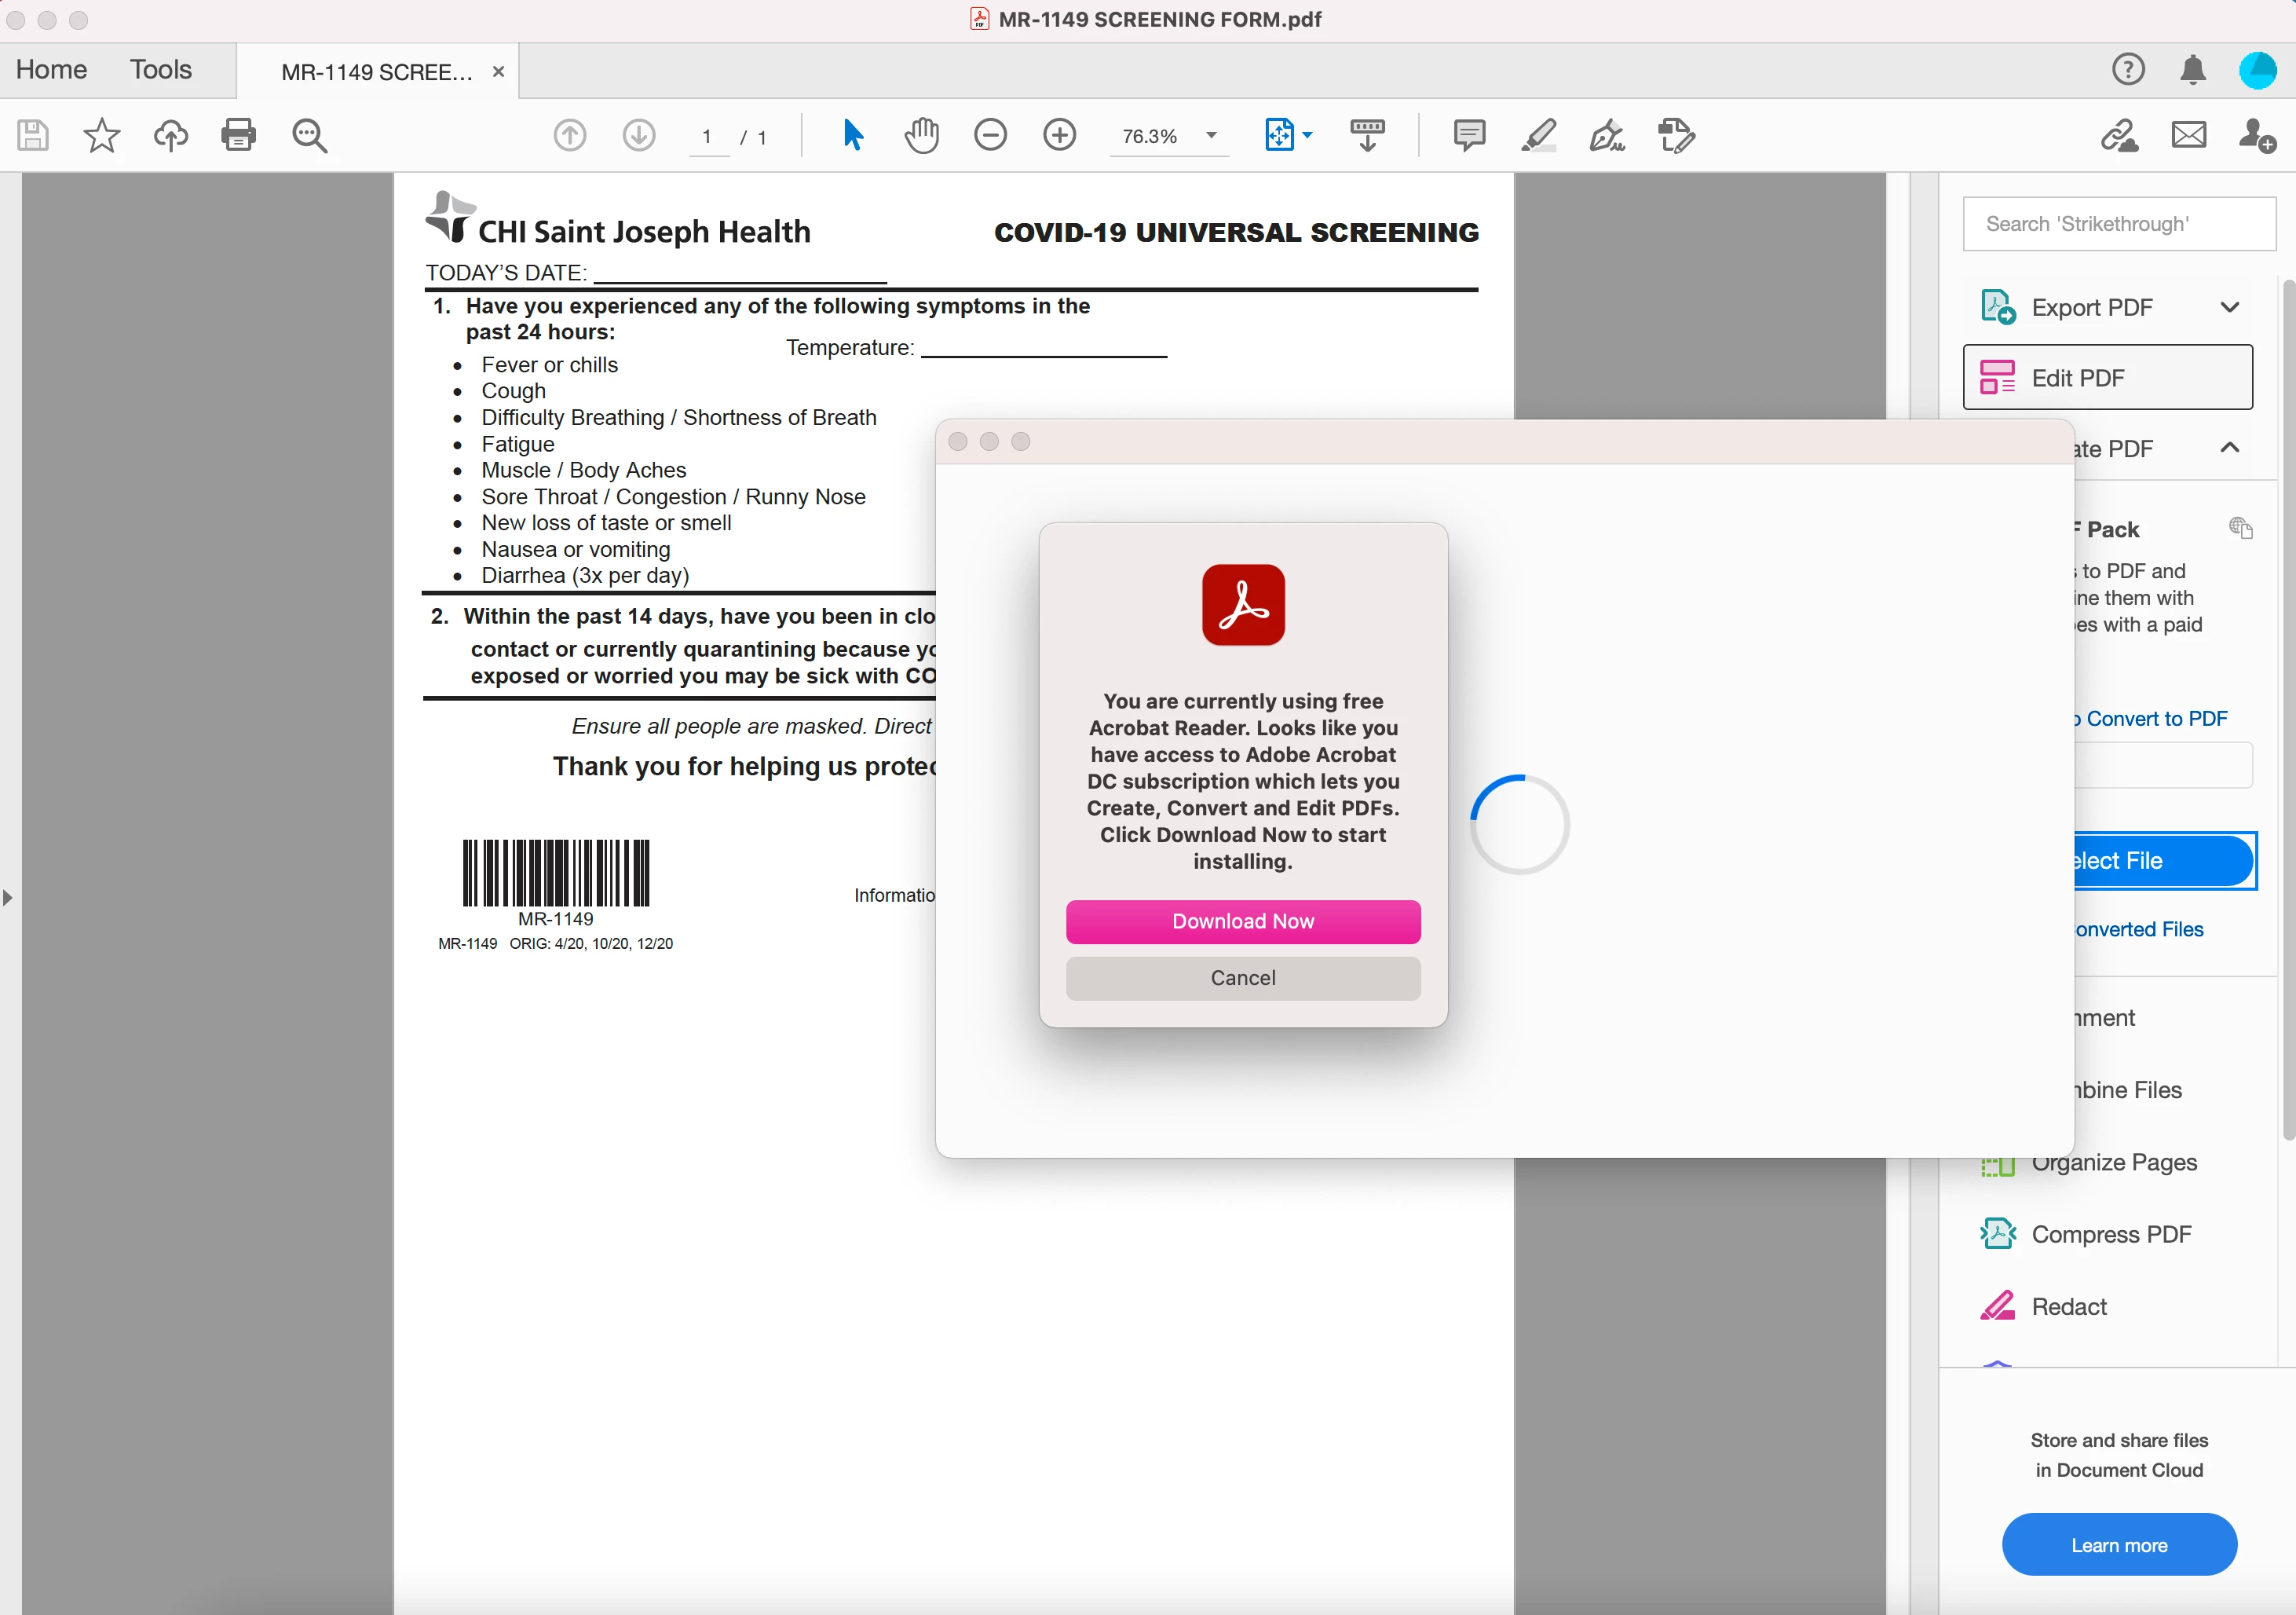Click the share with others person icon
Screen dimensions: 2296x1615
tap(2257, 135)
